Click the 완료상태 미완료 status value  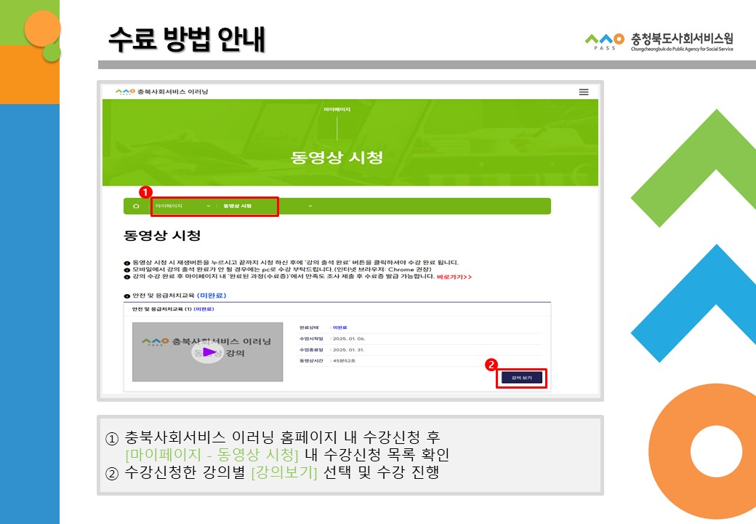click(340, 327)
